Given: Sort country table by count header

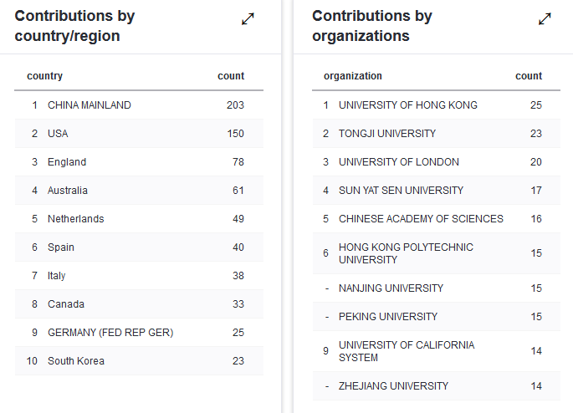Looking at the screenshot, I should pos(231,76).
